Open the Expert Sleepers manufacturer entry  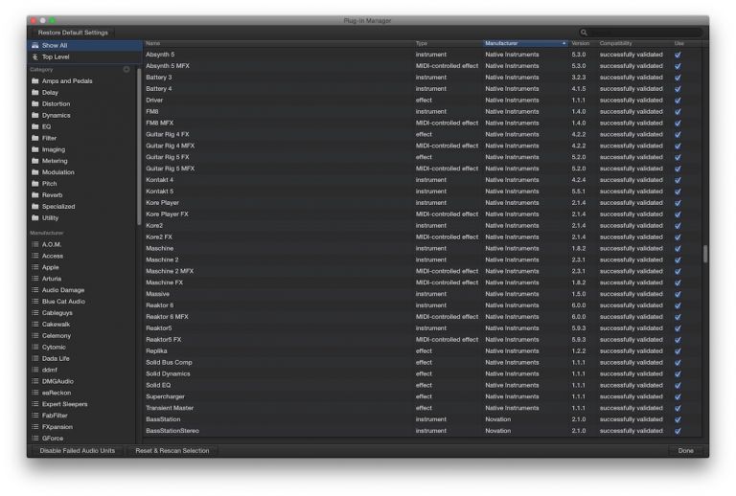65,404
